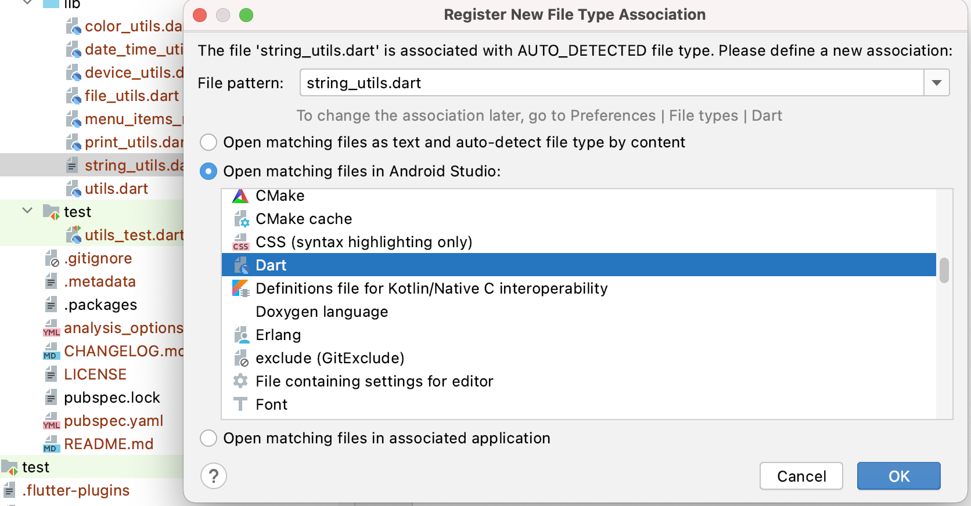The height and width of the screenshot is (506, 971).
Task: Select open as text and auto-detect option
Action: click(208, 142)
